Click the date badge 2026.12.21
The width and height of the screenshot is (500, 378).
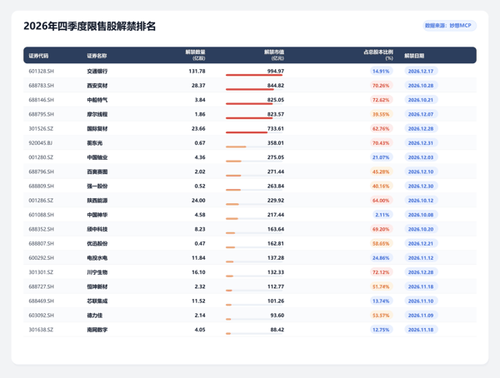pos(421,243)
